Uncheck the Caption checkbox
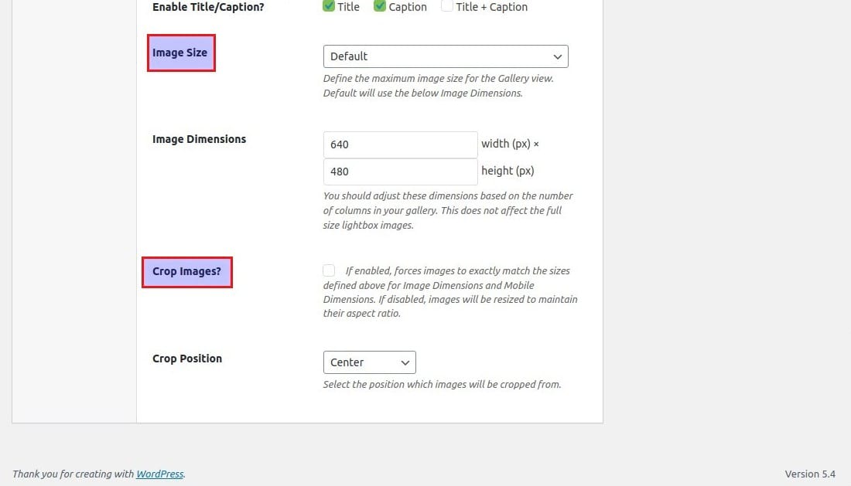Screen dimensions: 851x486 click(380, 6)
